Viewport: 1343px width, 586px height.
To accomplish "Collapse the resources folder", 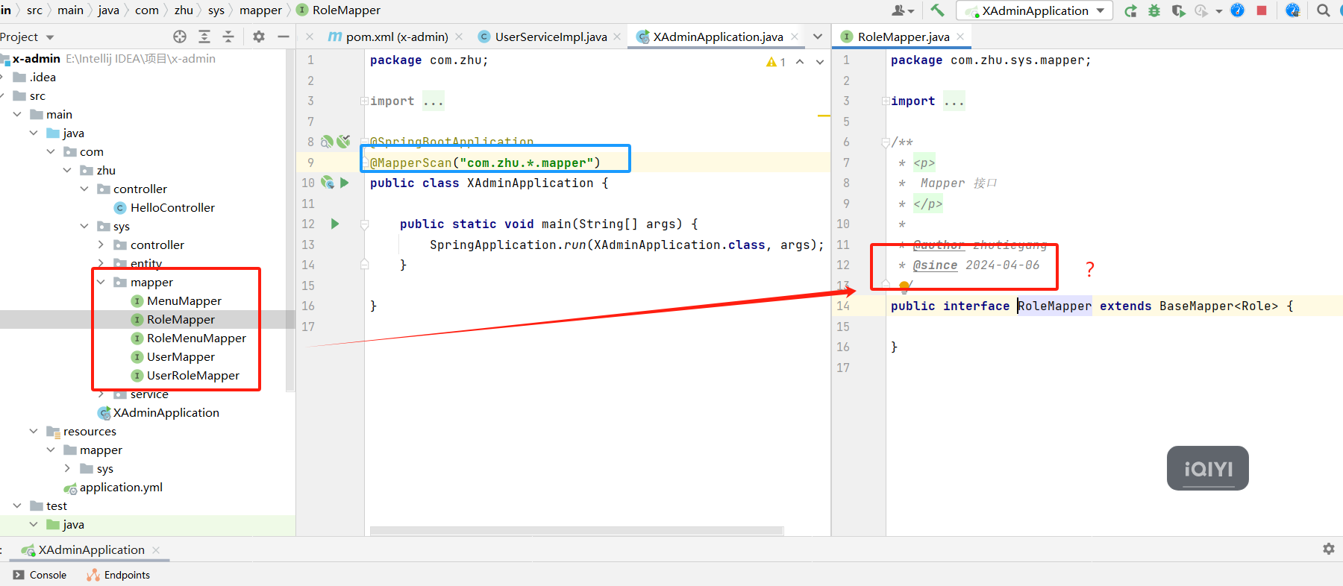I will pyautogui.click(x=34, y=431).
